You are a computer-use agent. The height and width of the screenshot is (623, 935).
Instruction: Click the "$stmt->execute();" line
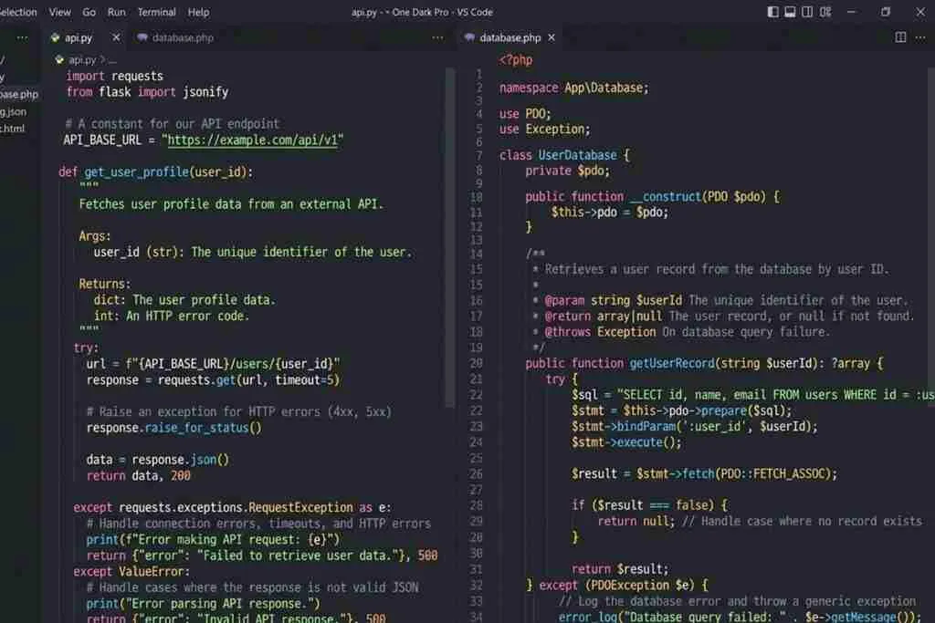click(626, 442)
